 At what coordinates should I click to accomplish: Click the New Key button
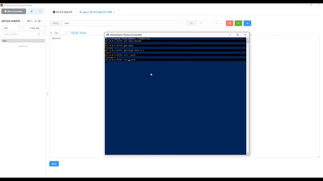[x=34, y=28]
